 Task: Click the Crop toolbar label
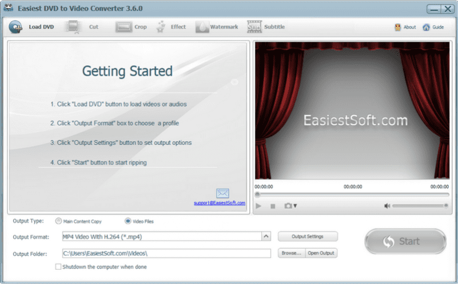click(141, 27)
